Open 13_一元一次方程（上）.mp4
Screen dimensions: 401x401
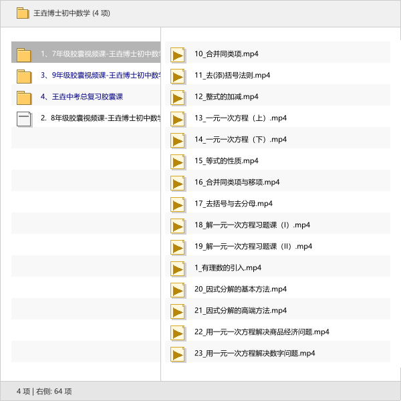[240, 118]
